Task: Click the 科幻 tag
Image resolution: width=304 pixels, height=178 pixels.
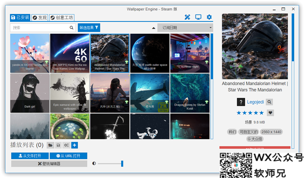Action: coord(232,132)
